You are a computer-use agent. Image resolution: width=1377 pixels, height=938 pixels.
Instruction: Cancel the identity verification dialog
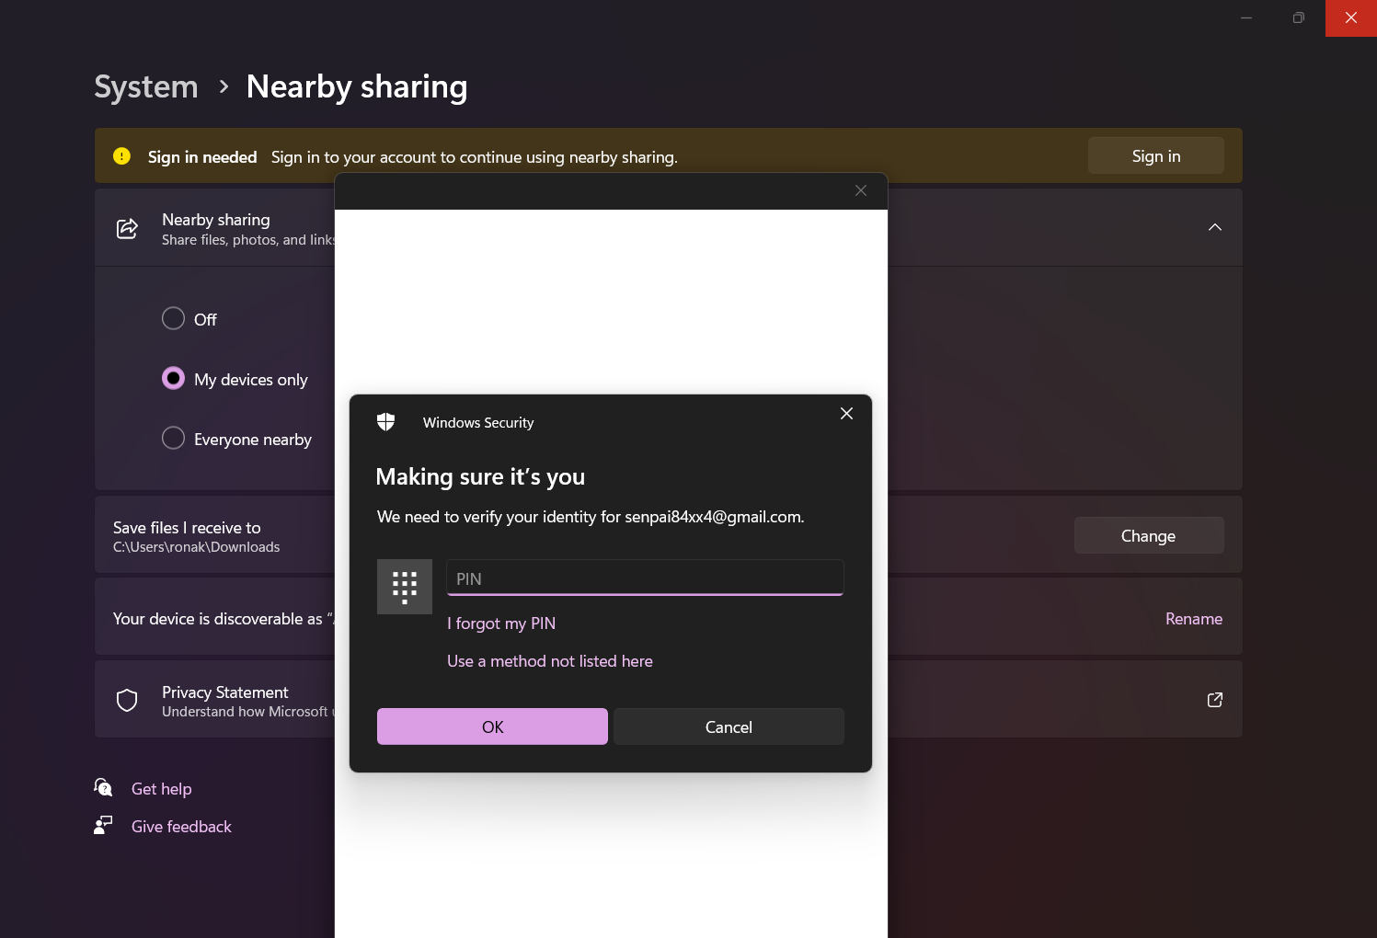[729, 726]
